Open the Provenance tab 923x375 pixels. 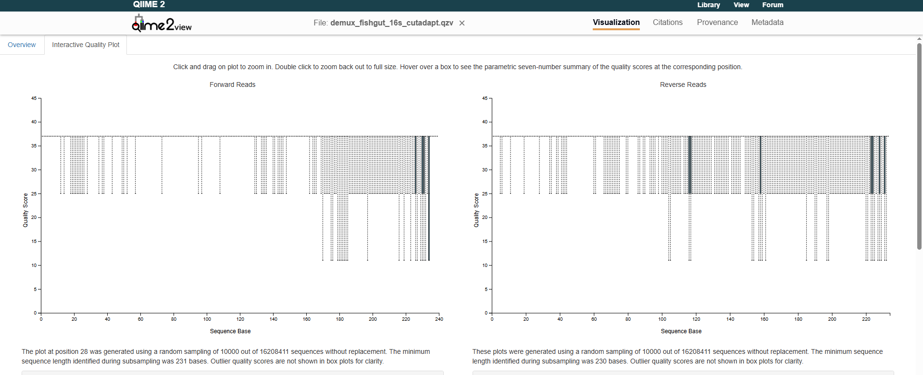click(x=717, y=23)
